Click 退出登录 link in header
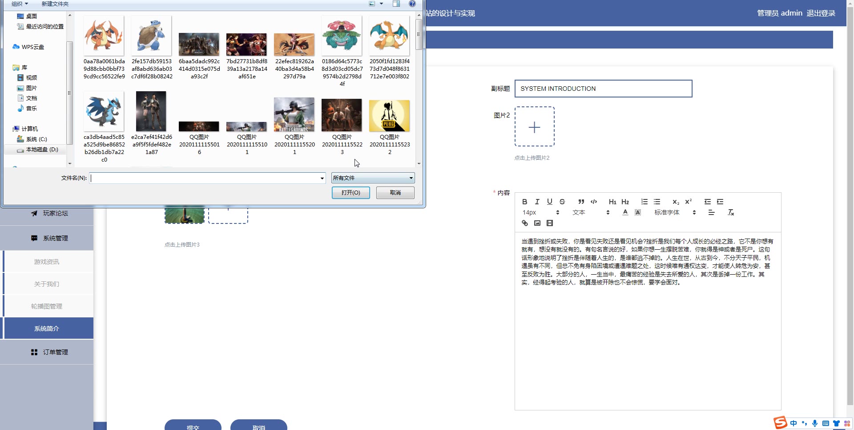This screenshot has height=430, width=854. point(821,13)
